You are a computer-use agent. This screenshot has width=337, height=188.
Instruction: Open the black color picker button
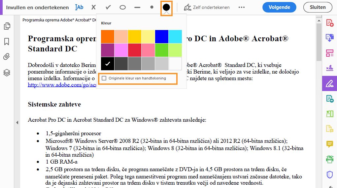point(166,7)
